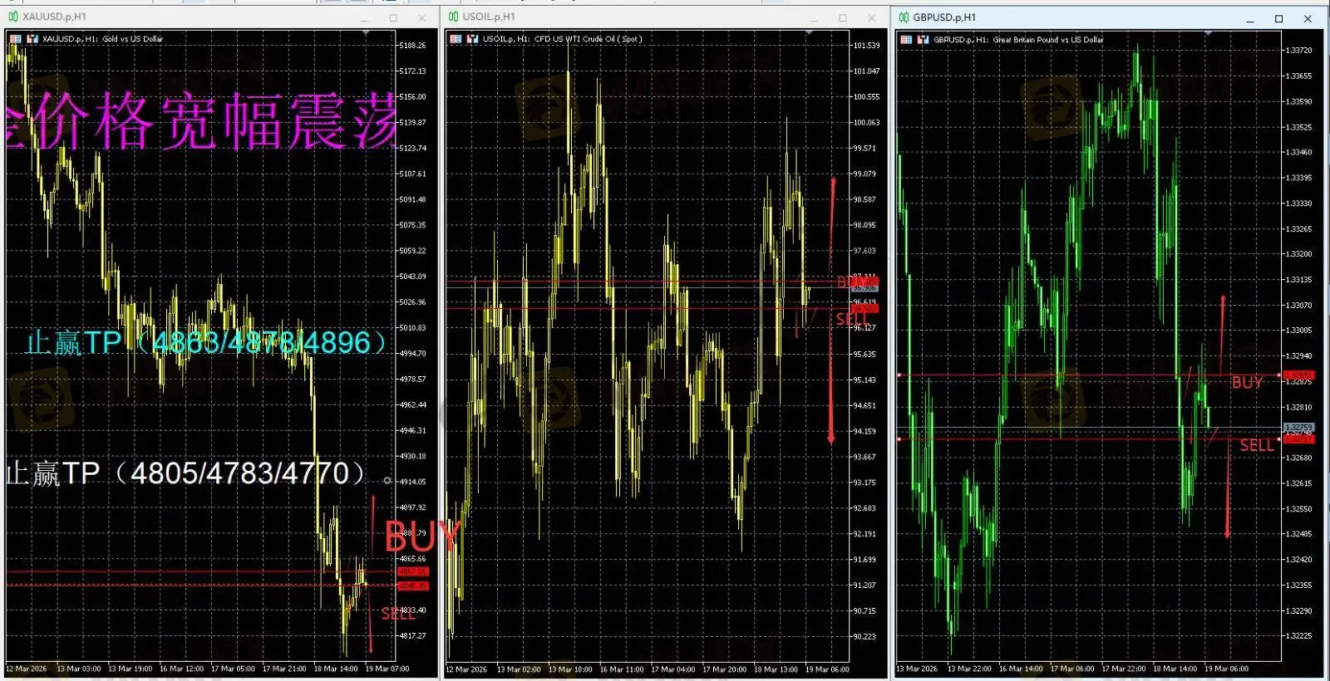
Task: Minimize the XAUUSD chart window
Action: coord(364,18)
